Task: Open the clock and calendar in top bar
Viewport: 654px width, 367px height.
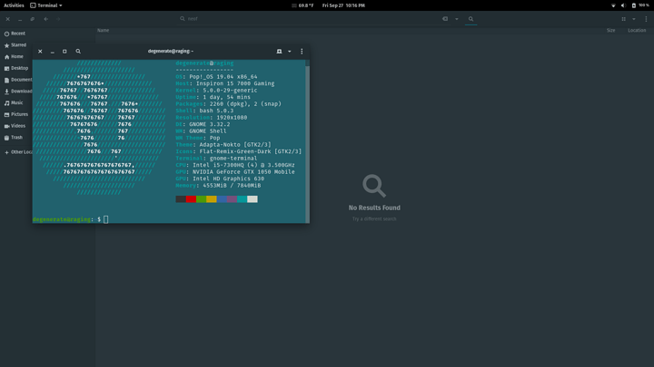Action: click(343, 5)
